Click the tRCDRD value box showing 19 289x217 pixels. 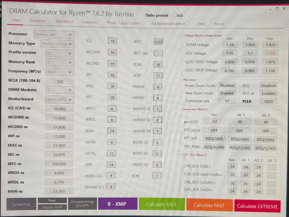(112, 64)
